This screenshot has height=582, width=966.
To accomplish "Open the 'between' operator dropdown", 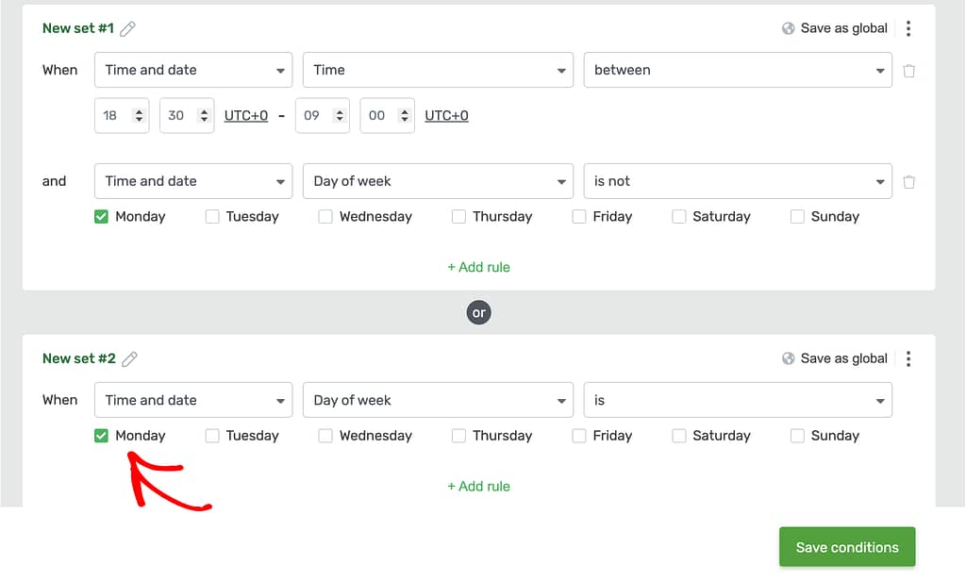I will point(738,70).
